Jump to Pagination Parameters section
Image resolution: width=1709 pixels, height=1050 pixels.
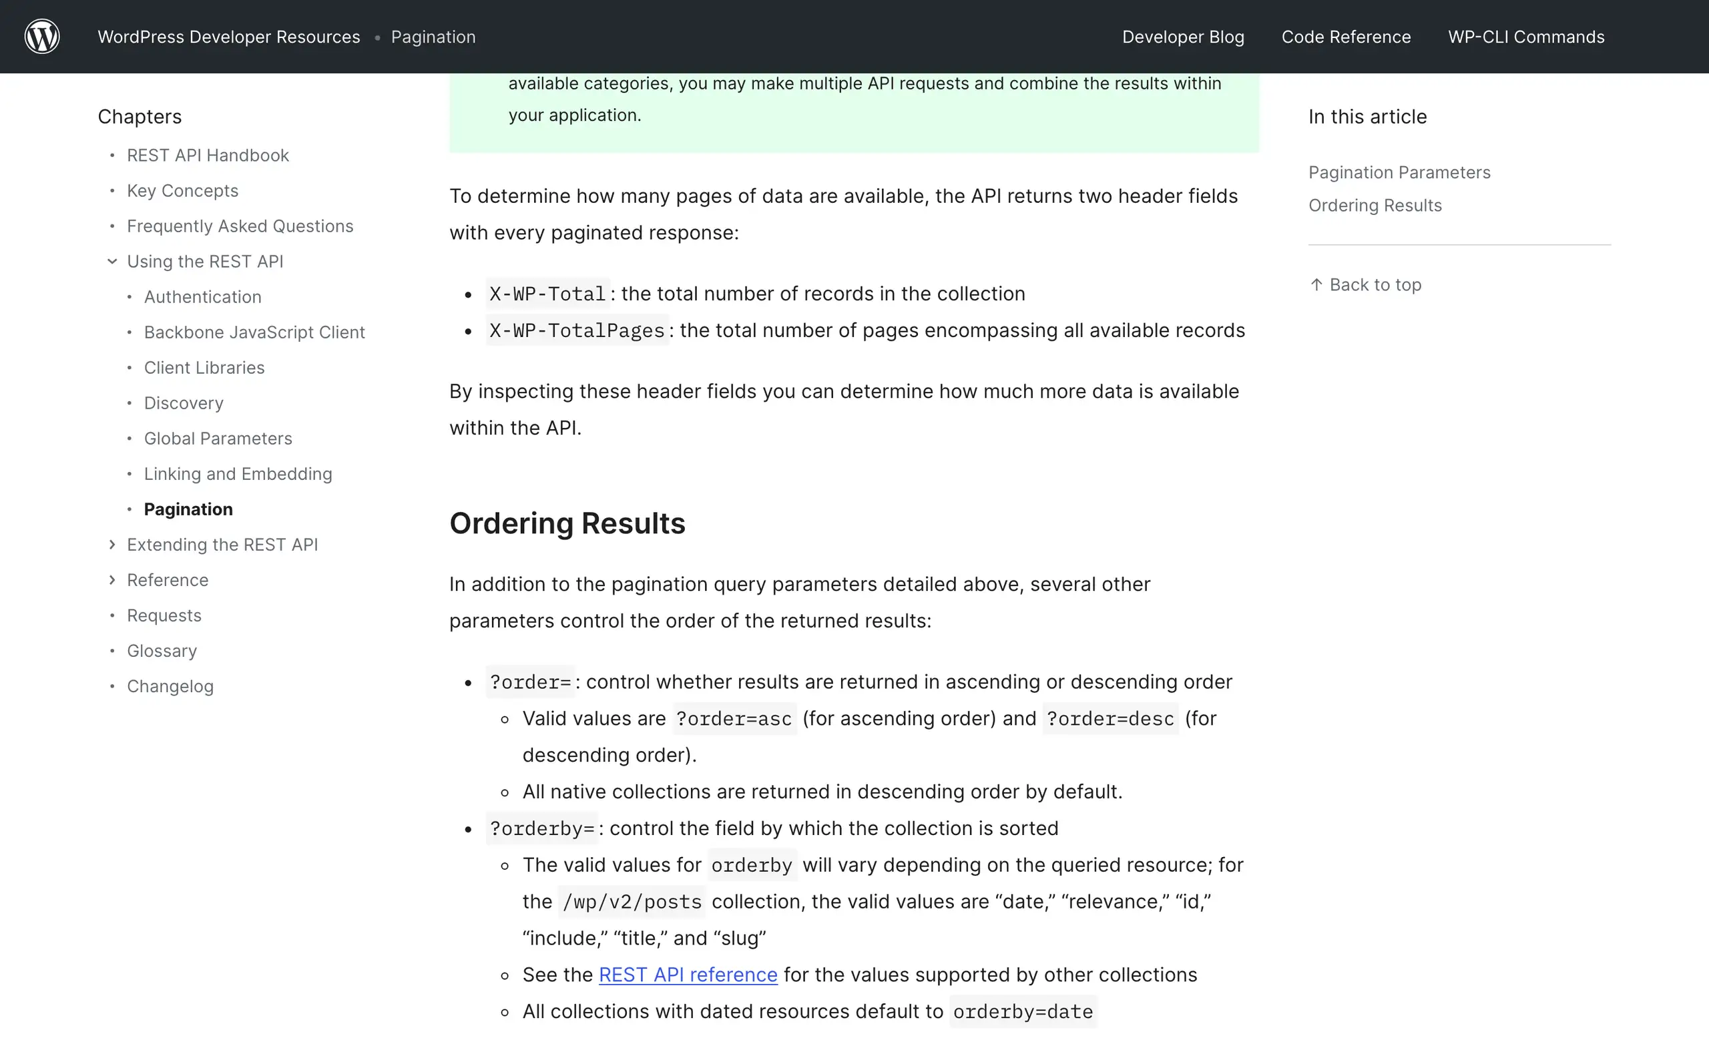1399,172
